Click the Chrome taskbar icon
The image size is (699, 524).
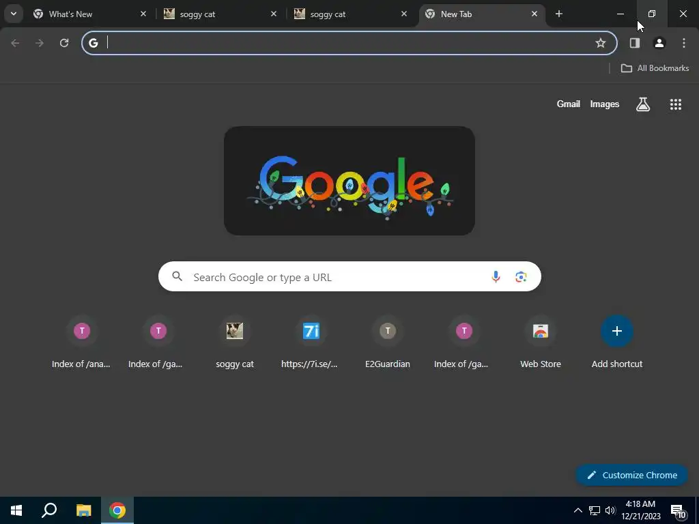[117, 510]
